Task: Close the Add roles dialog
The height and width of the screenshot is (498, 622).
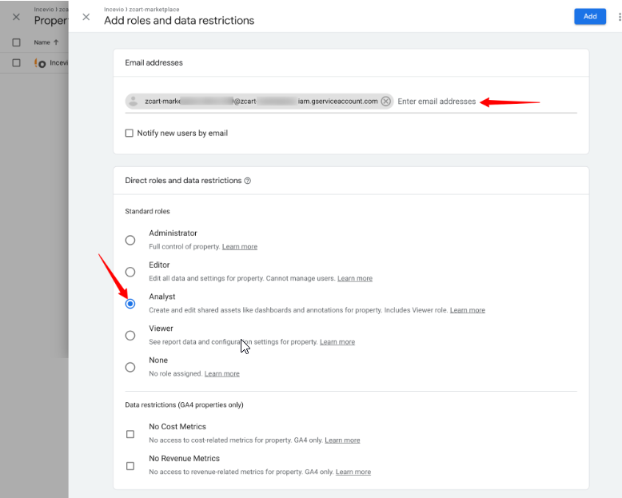Action: (x=86, y=17)
